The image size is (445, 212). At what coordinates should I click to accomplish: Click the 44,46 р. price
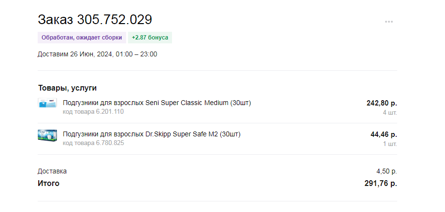coord(384,134)
